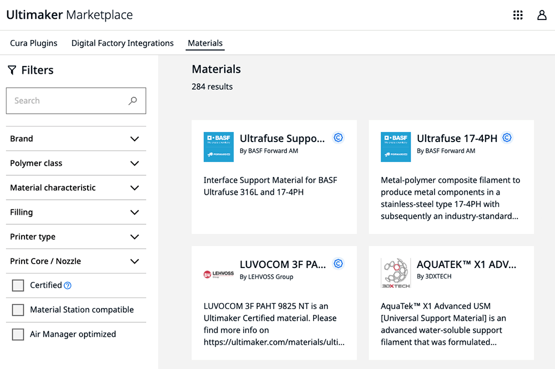Open Digital Factory Integrations tab
Image resolution: width=555 pixels, height=369 pixels.
[122, 43]
